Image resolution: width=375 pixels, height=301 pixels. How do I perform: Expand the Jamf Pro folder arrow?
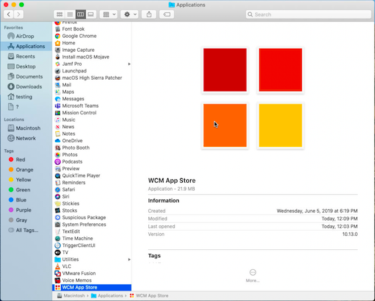(129, 64)
